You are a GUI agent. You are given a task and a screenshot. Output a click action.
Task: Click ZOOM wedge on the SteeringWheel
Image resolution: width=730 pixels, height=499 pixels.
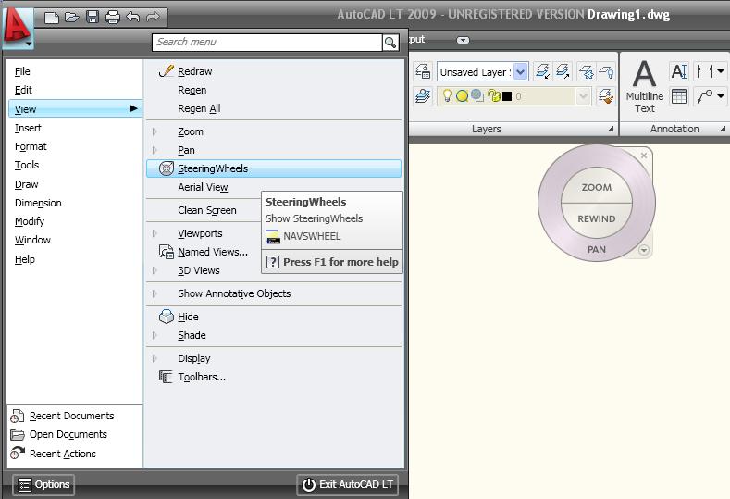(x=597, y=187)
